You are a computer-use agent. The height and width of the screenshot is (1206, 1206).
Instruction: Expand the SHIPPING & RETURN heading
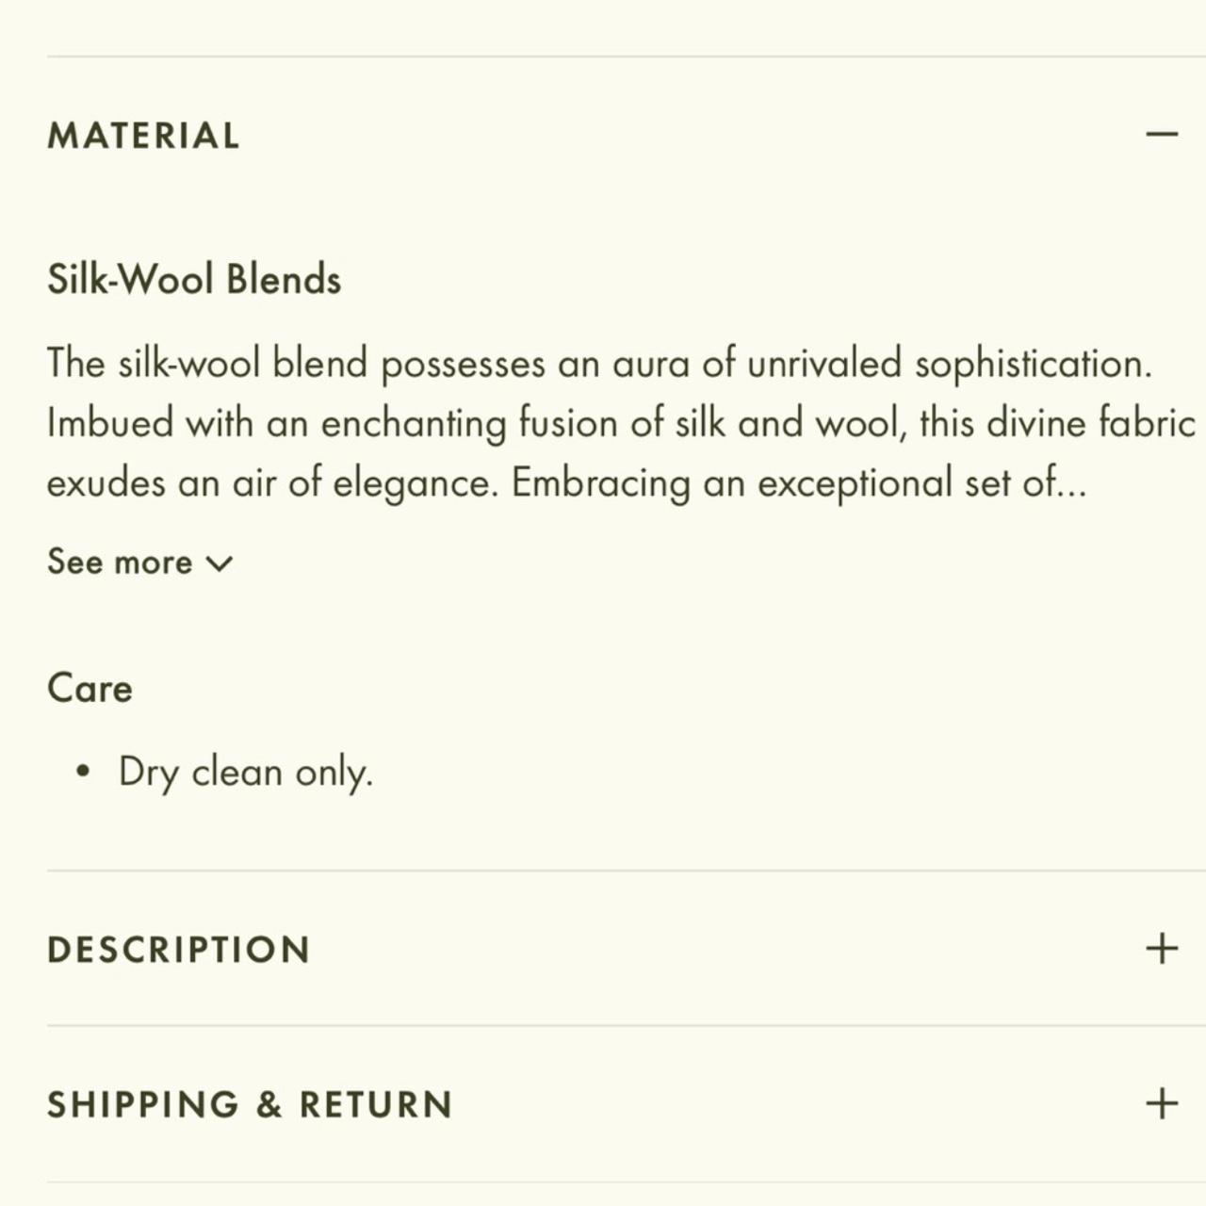pos(251,1104)
